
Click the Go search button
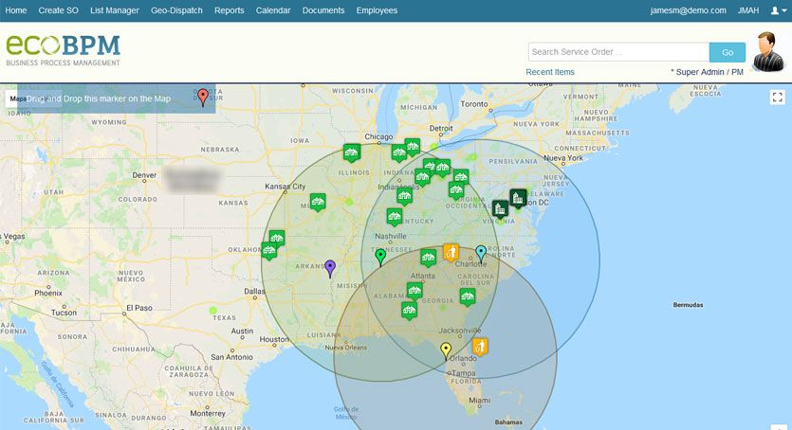point(728,52)
